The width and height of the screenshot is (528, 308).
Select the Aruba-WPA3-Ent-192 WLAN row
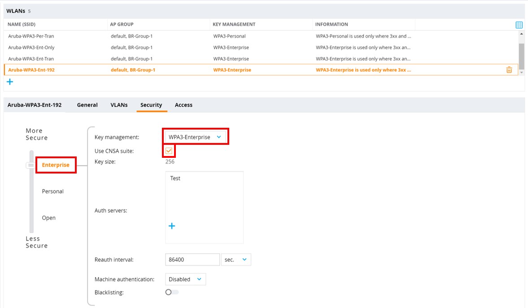(x=261, y=69)
